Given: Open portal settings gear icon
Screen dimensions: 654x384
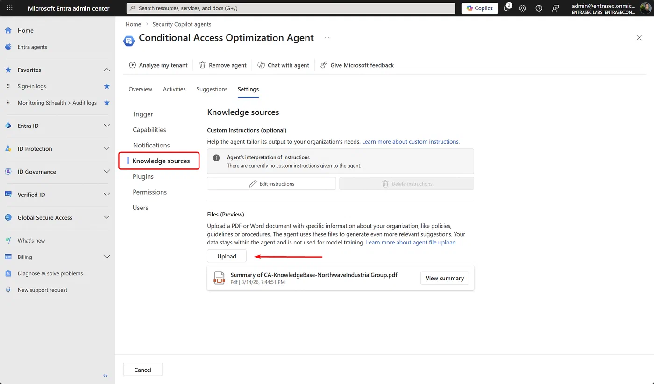Looking at the screenshot, I should [x=523, y=8].
